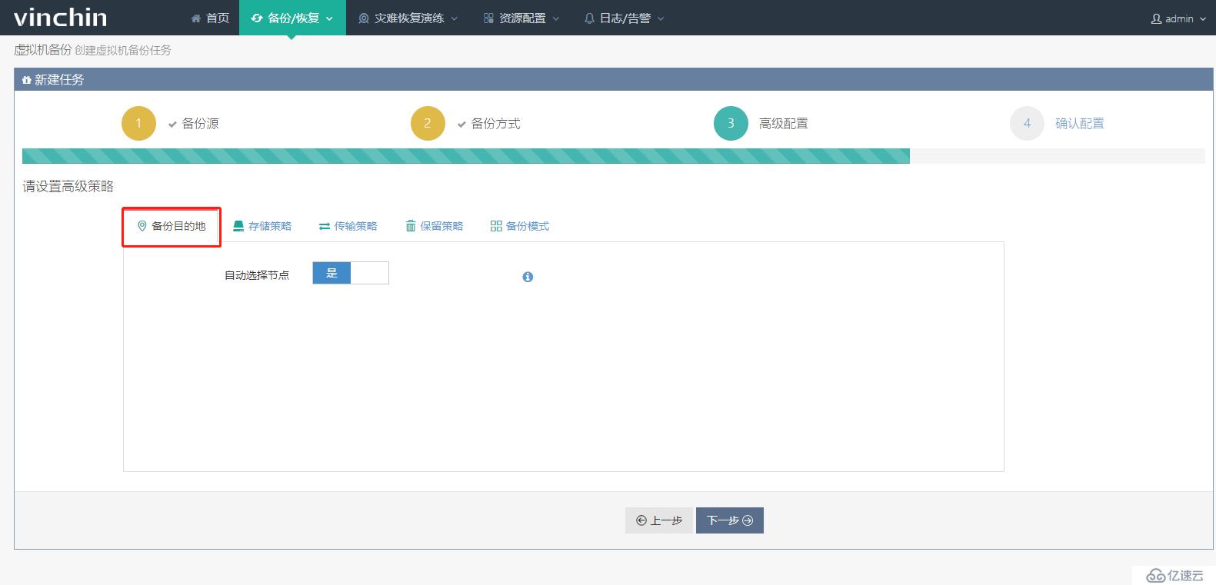This screenshot has height=585, width=1216.
Task: Proceed with the 下一步 button
Action: click(730, 520)
